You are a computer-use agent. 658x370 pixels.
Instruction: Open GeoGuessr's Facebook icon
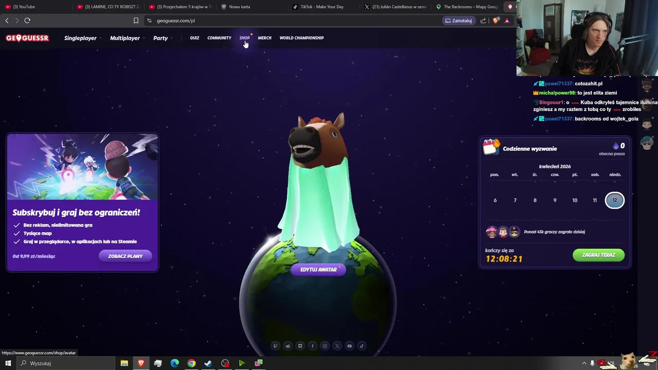coord(313,346)
